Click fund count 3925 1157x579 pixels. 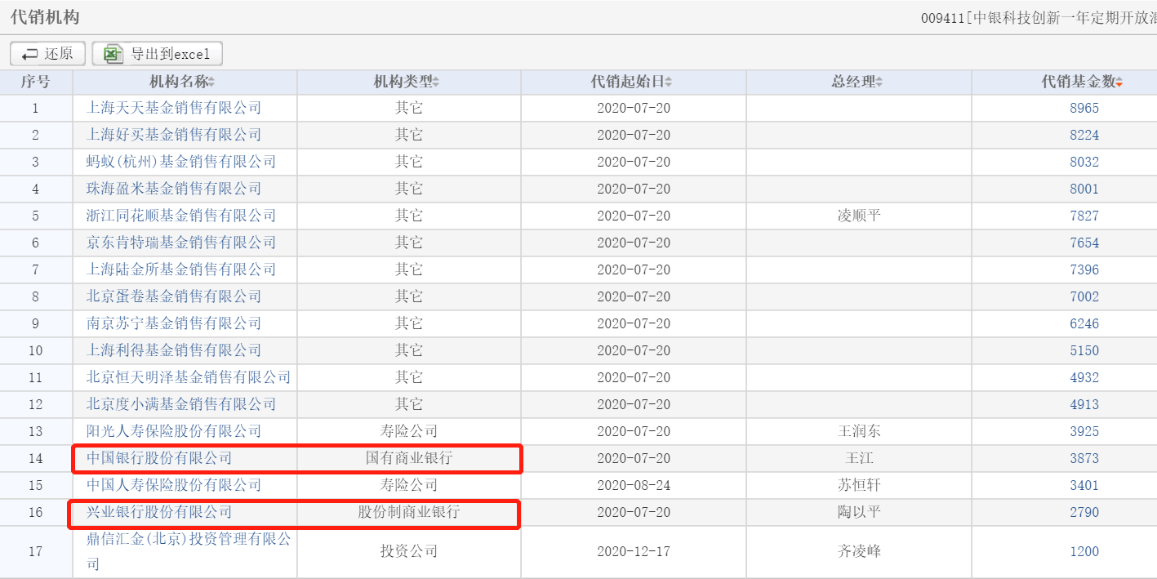coord(1084,431)
